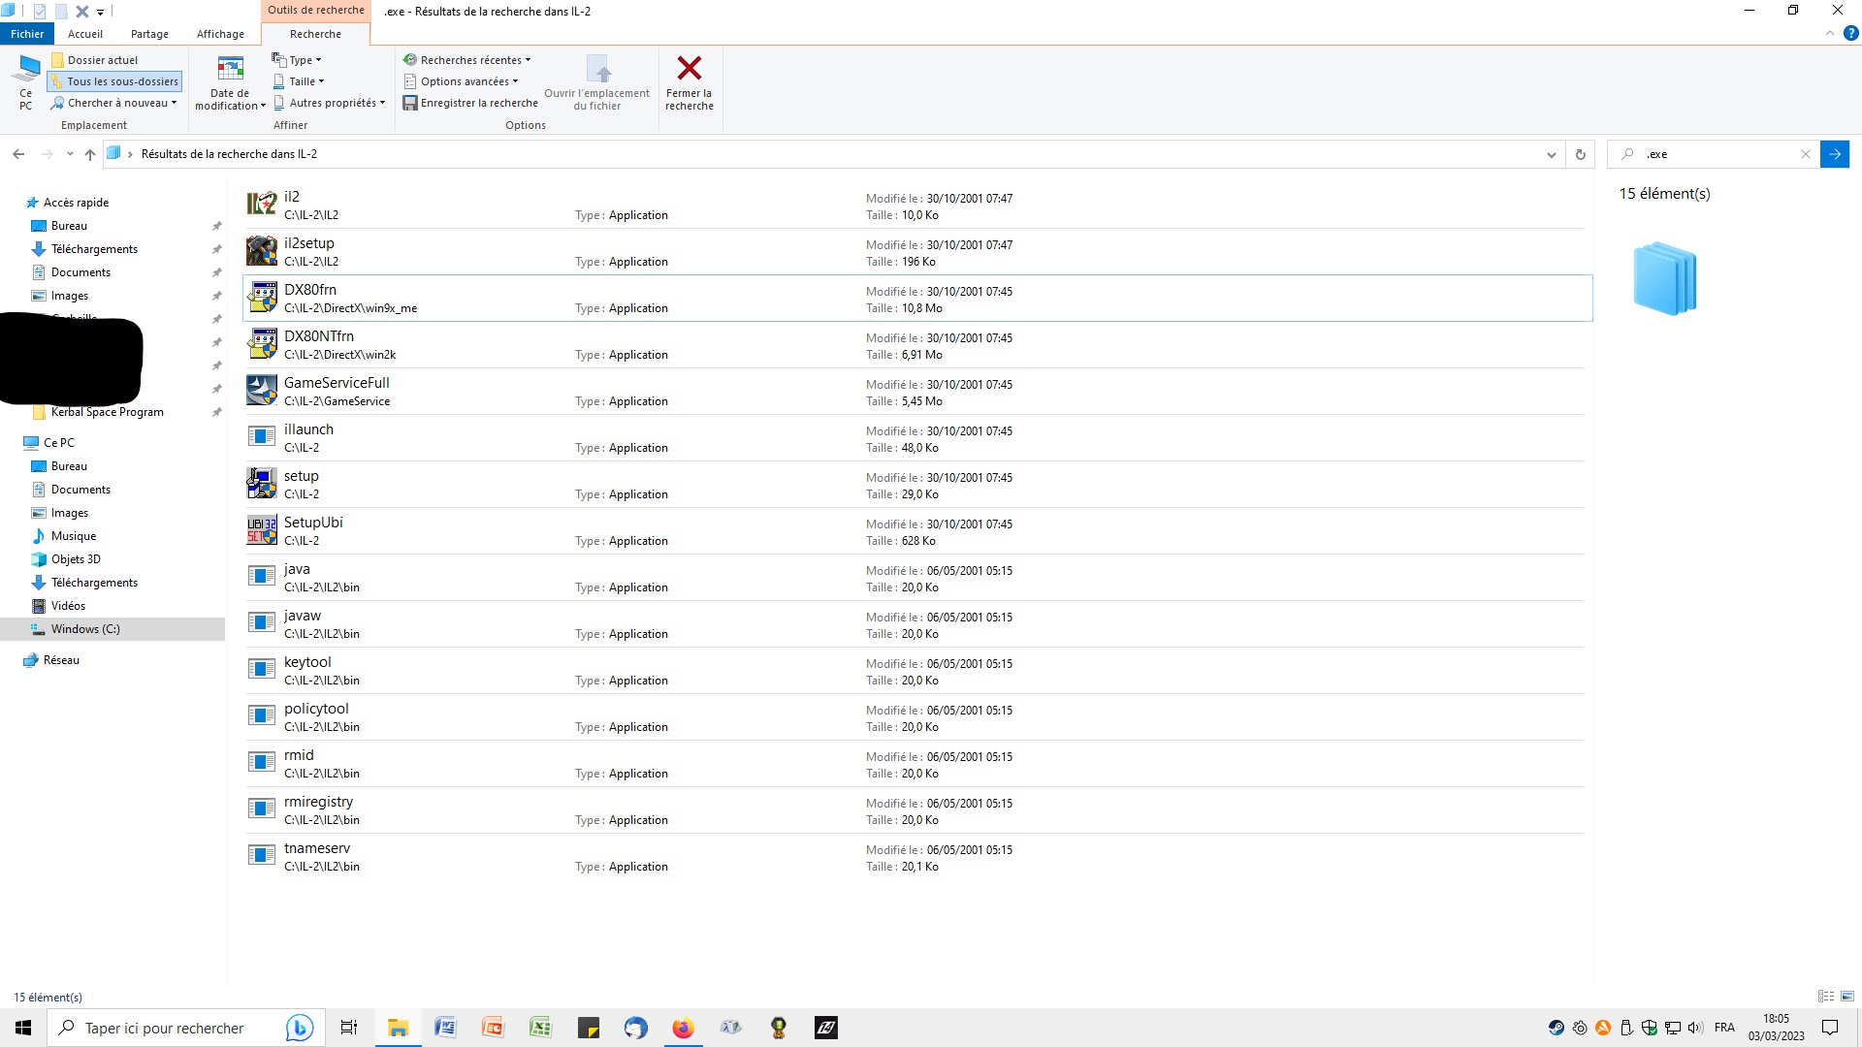Open Chercher à nouveau dropdown
The width and height of the screenshot is (1862, 1047).
pyautogui.click(x=114, y=103)
